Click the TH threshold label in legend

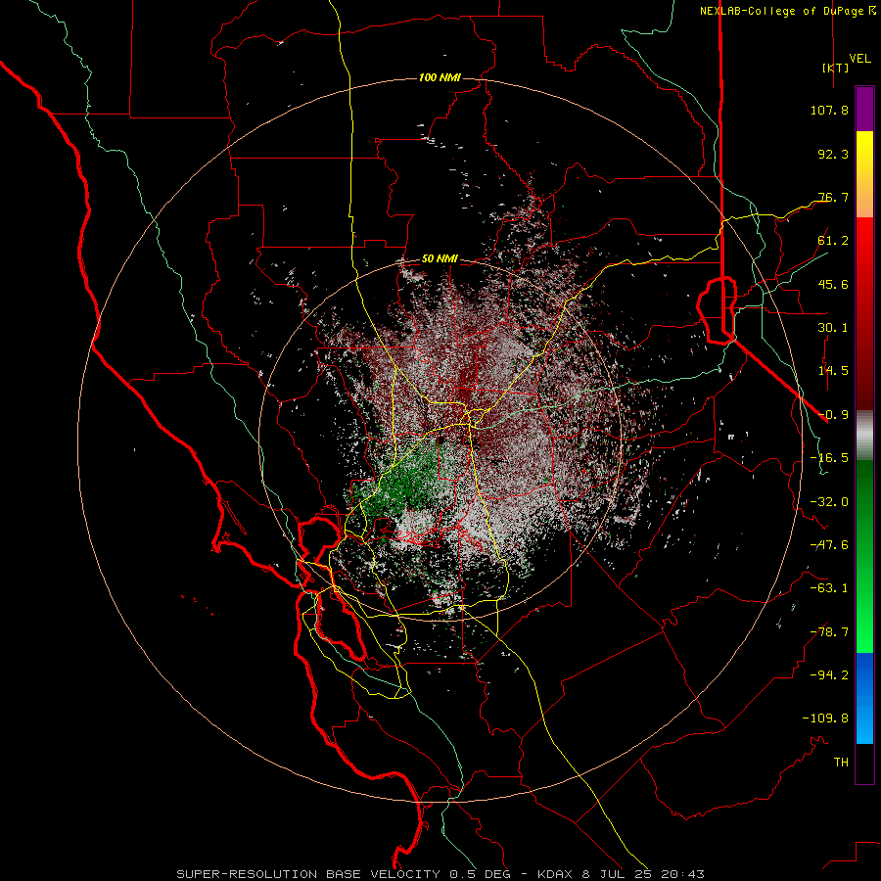(841, 763)
